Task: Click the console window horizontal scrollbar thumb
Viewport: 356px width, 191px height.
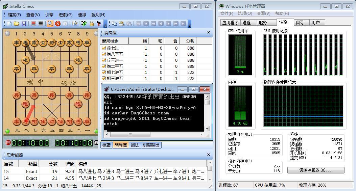Action: pos(130,134)
